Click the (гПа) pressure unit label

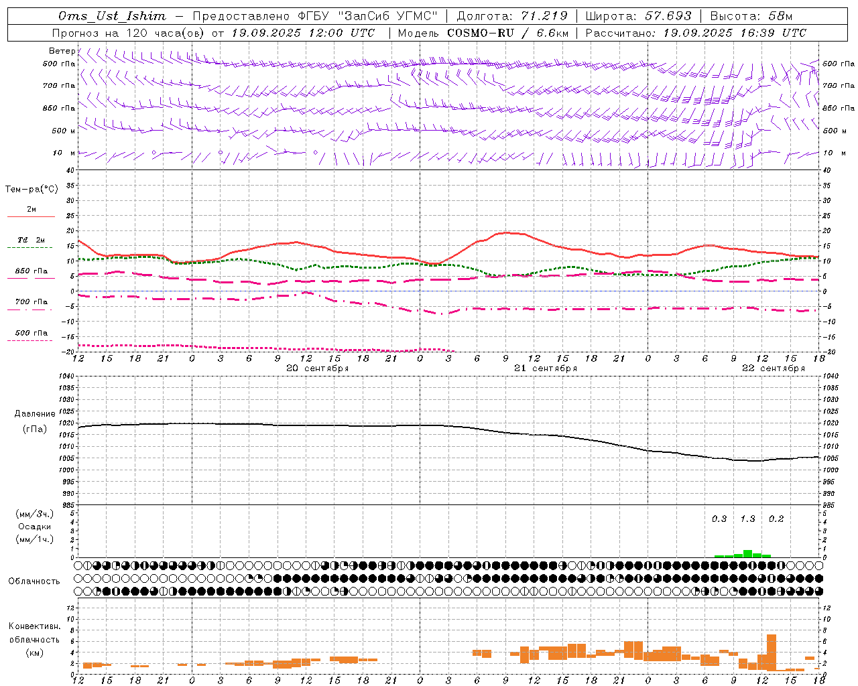[x=35, y=429]
